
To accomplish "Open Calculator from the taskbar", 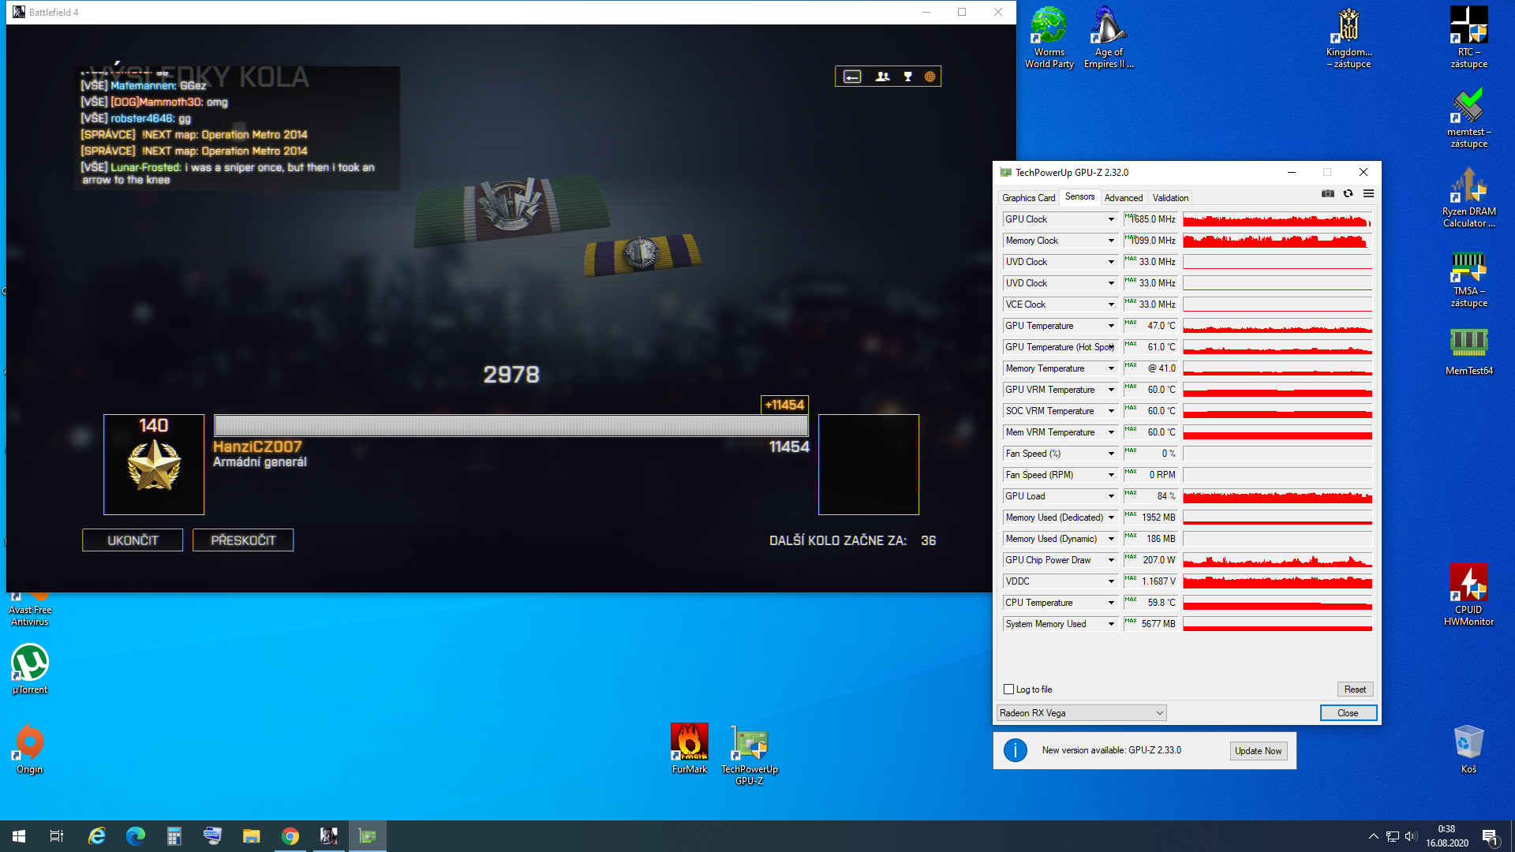I will pyautogui.click(x=174, y=836).
